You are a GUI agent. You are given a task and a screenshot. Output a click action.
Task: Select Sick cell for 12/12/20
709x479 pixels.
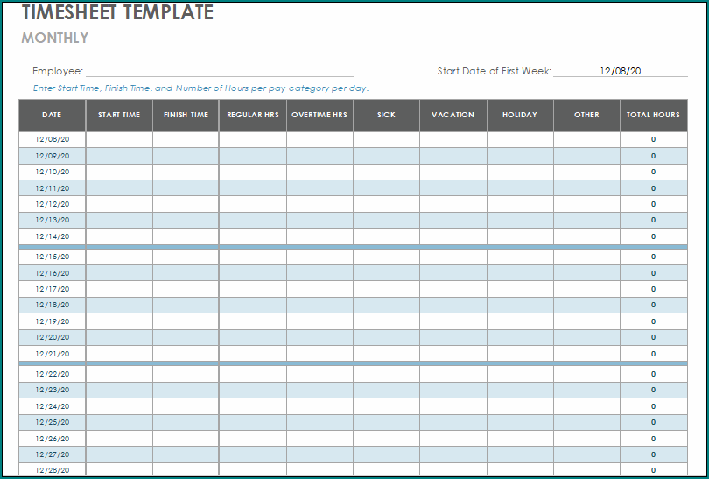tap(387, 204)
